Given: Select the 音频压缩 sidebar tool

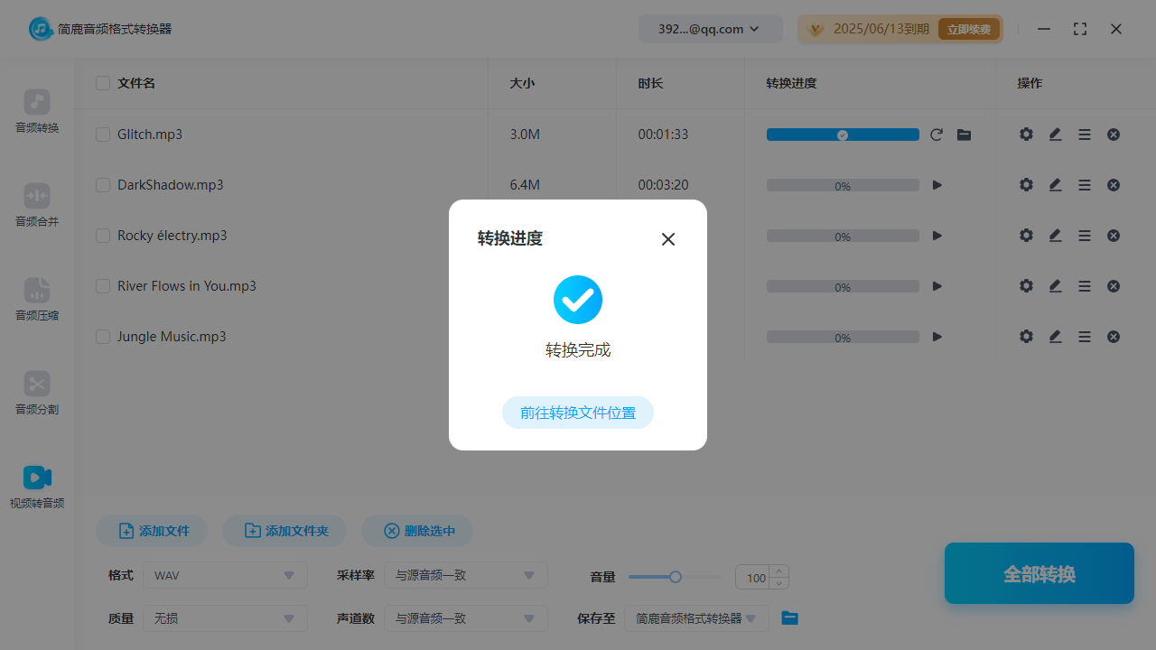Looking at the screenshot, I should [x=37, y=290].
